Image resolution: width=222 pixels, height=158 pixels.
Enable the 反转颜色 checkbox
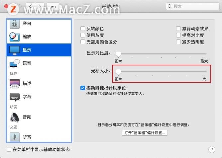pyautogui.click(x=83, y=29)
